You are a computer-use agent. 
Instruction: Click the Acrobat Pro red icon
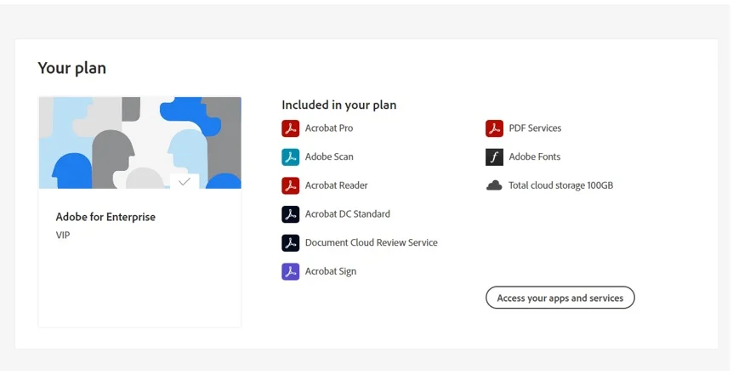pyautogui.click(x=290, y=128)
